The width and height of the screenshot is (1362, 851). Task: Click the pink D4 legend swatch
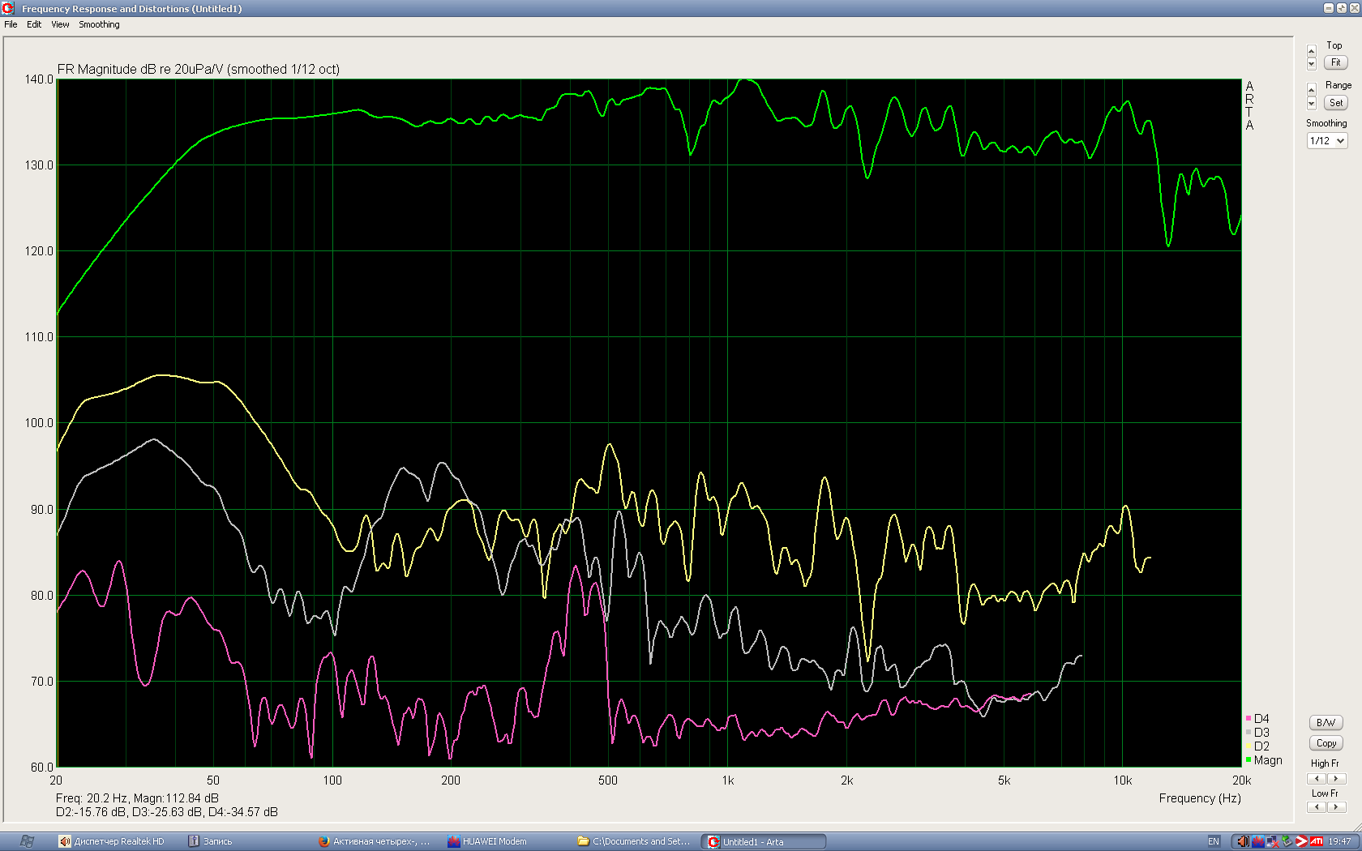[1248, 719]
